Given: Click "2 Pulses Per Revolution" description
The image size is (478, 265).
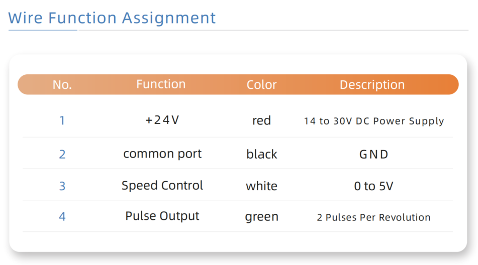Looking at the screenshot, I should [373, 217].
